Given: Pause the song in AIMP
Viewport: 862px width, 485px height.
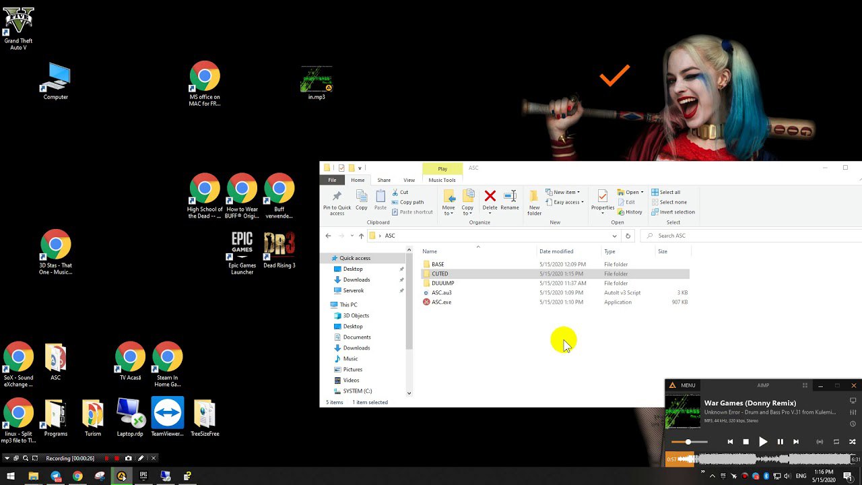Looking at the screenshot, I should [x=780, y=442].
